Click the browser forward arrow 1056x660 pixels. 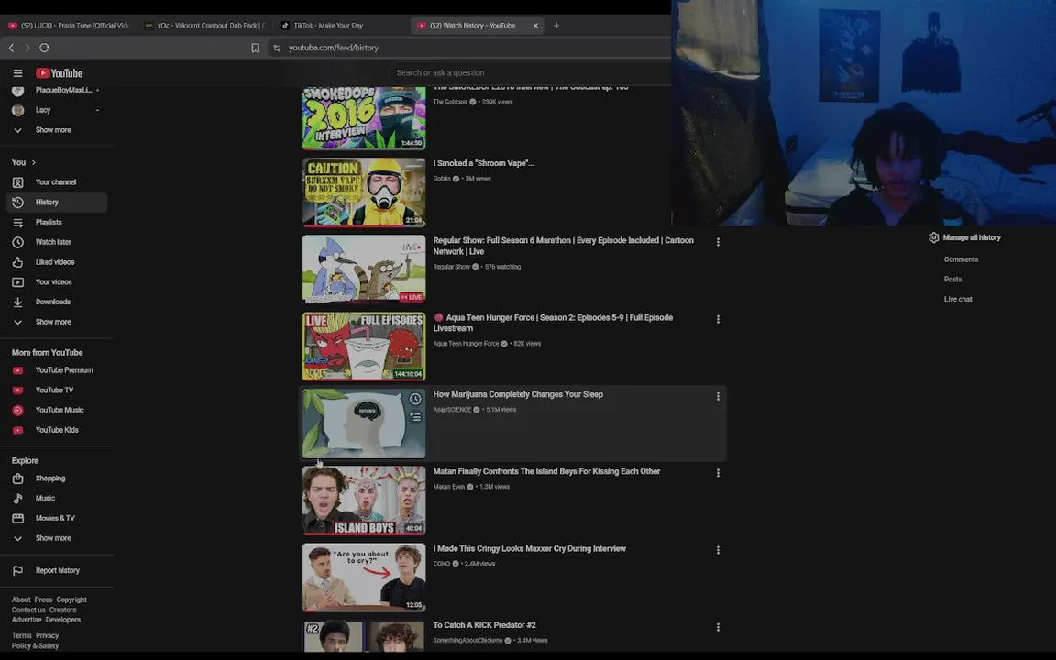(27, 48)
